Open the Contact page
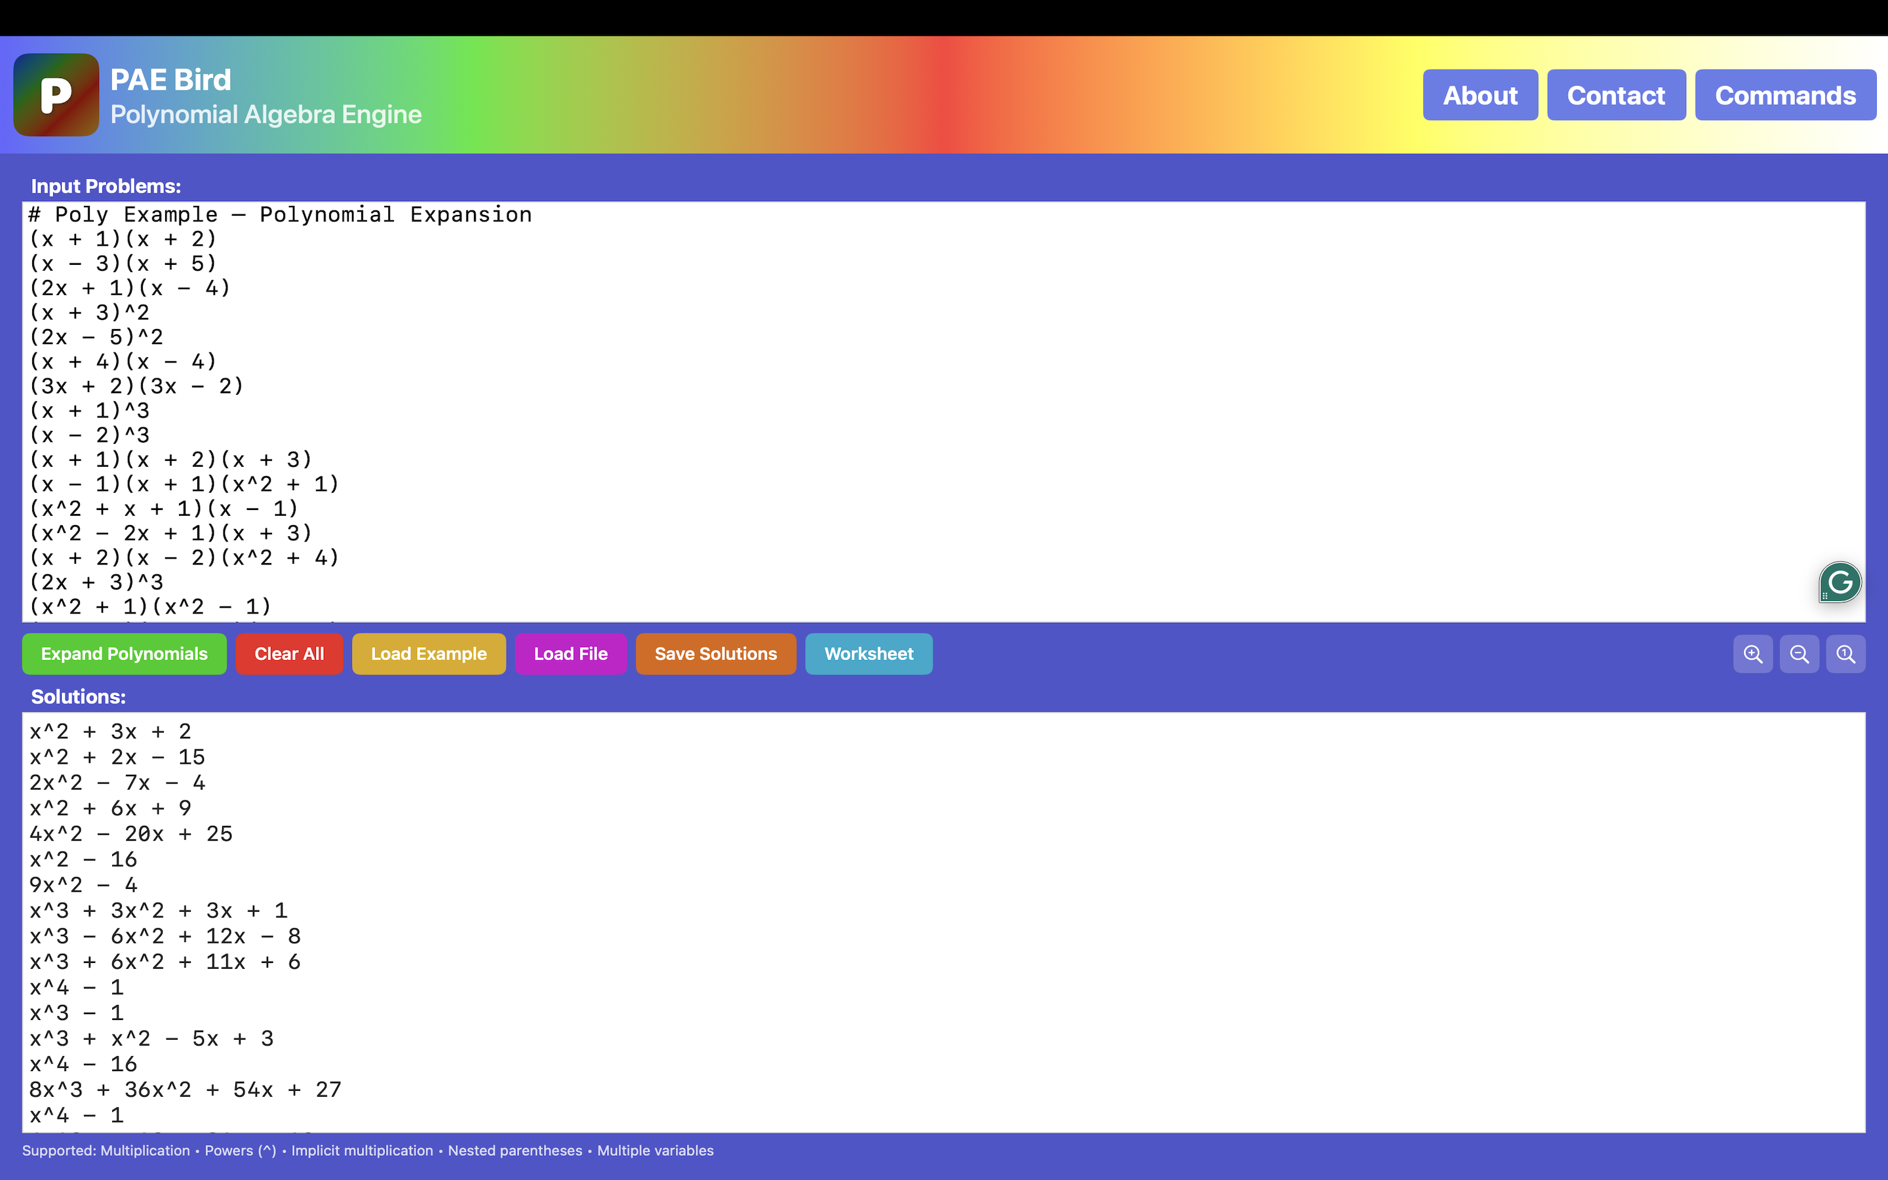 (1617, 95)
